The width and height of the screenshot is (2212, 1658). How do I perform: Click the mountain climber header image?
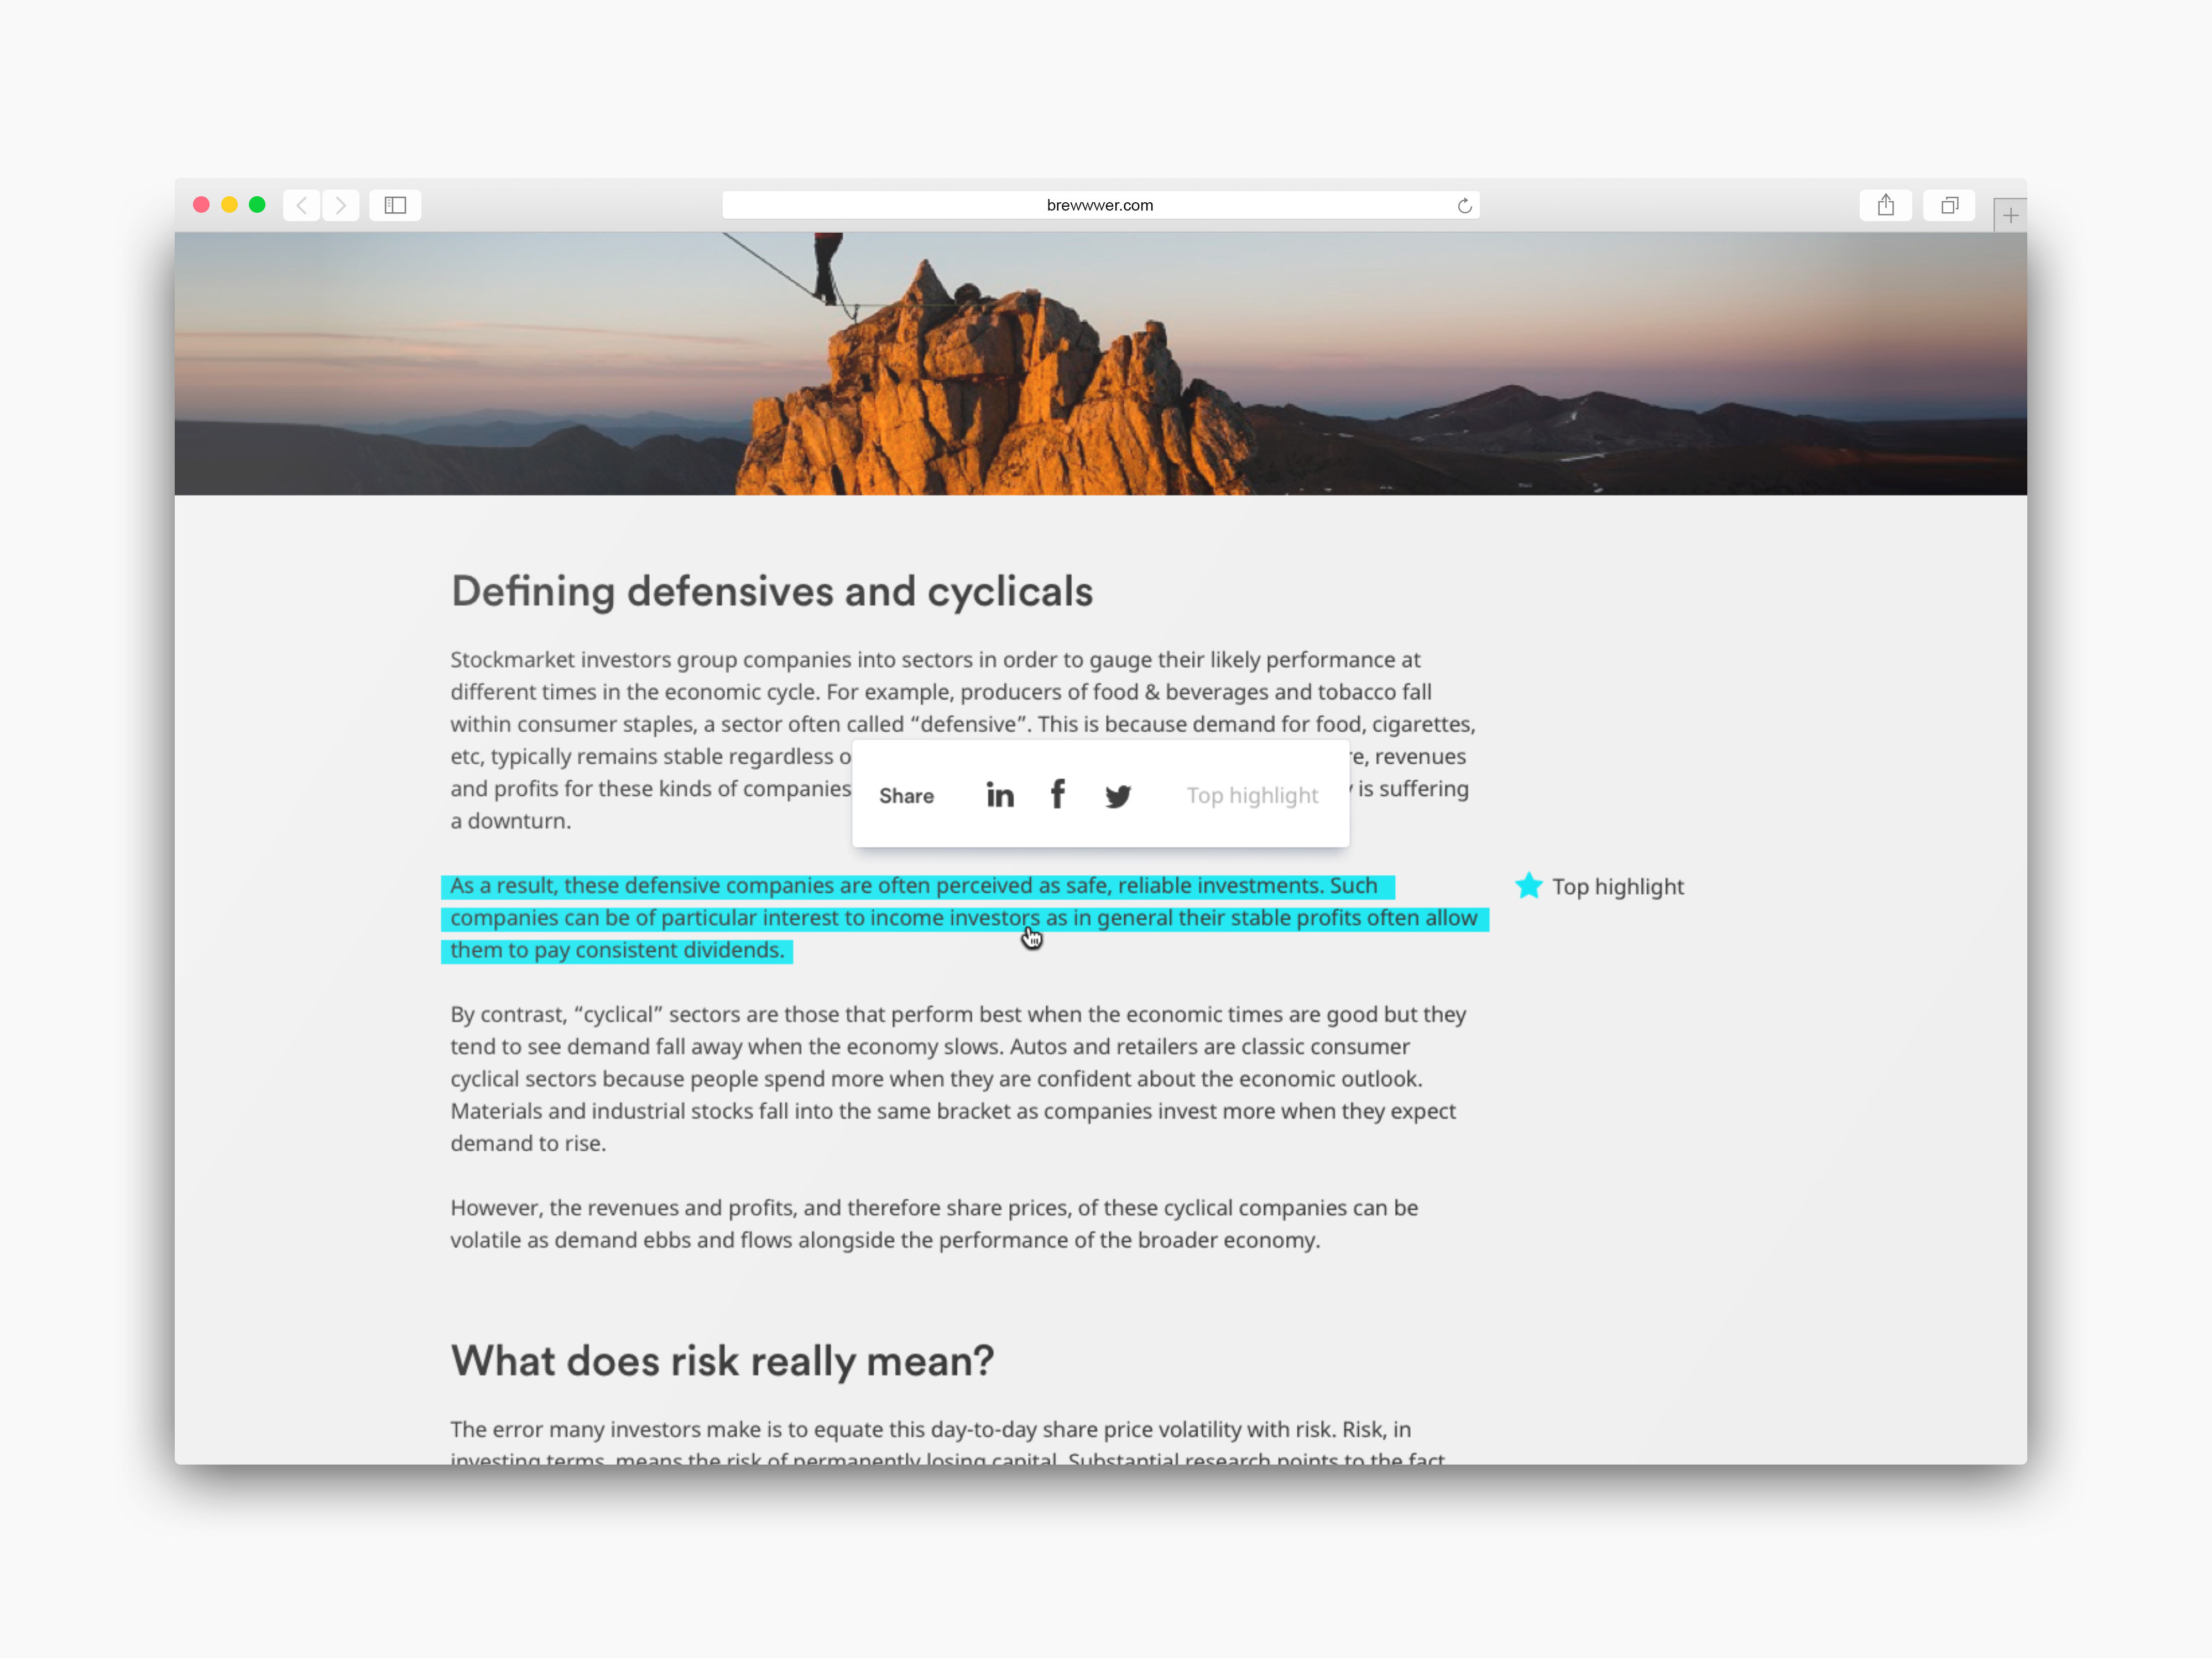click(1100, 364)
